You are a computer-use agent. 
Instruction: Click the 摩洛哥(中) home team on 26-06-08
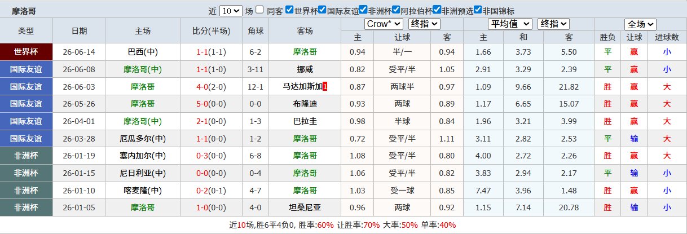click(143, 69)
